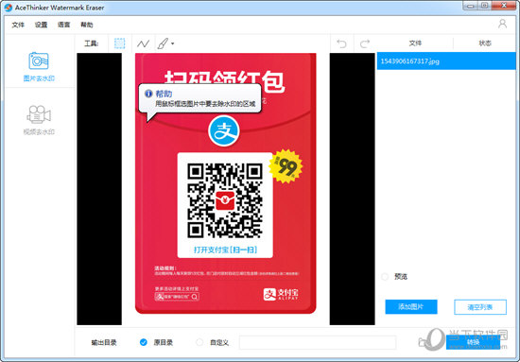The width and height of the screenshot is (520, 362).
Task: Select the 自定义 output option
Action: coord(199,342)
